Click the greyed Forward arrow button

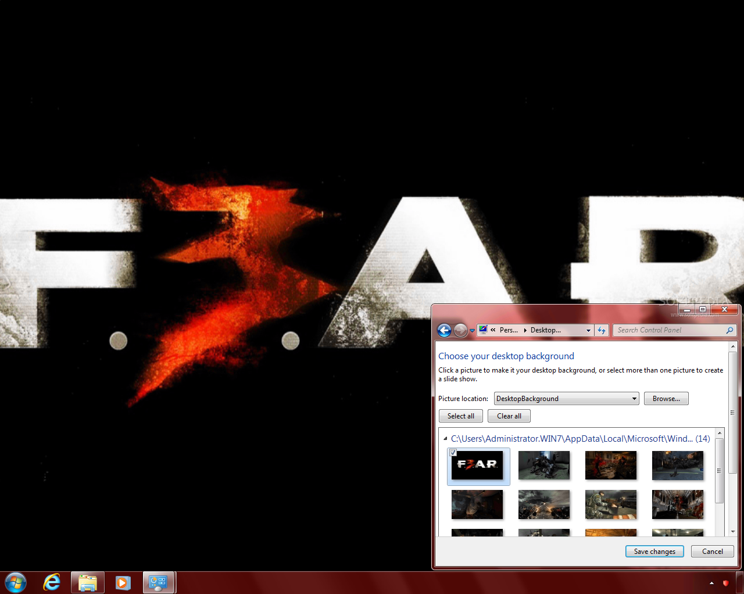(460, 330)
